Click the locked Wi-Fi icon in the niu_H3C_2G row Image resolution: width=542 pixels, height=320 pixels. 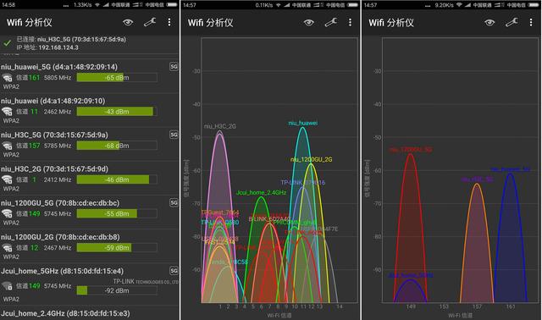coord(8,179)
